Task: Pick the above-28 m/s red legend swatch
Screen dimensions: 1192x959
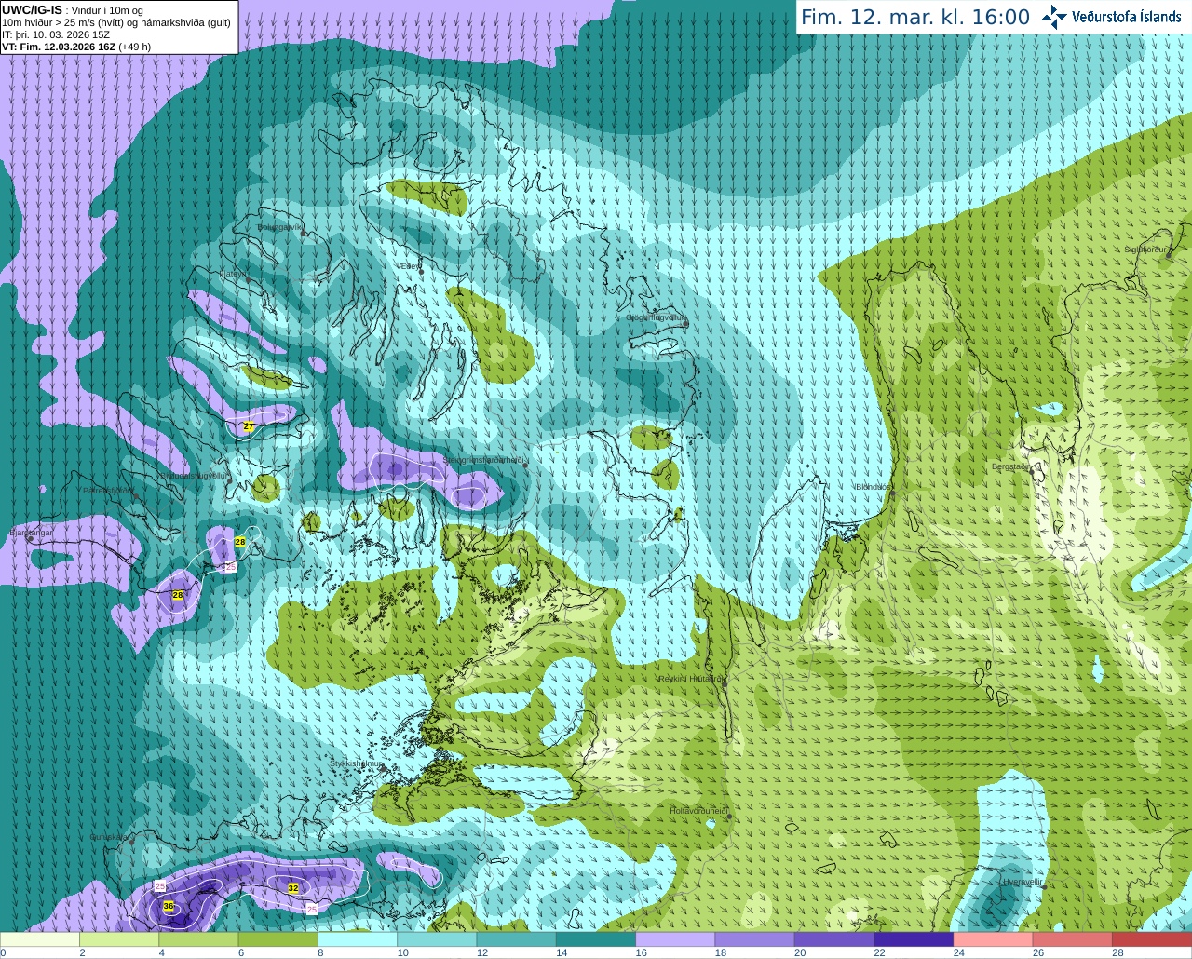Action: [x=1152, y=939]
